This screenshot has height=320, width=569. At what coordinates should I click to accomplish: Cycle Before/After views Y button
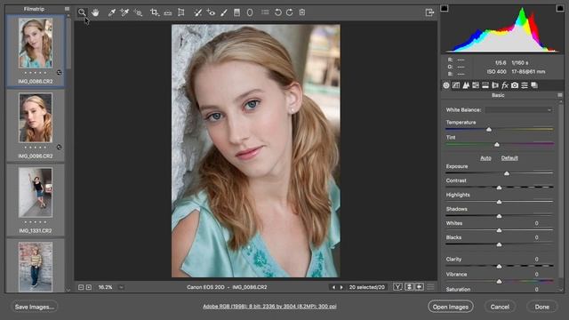point(397,287)
